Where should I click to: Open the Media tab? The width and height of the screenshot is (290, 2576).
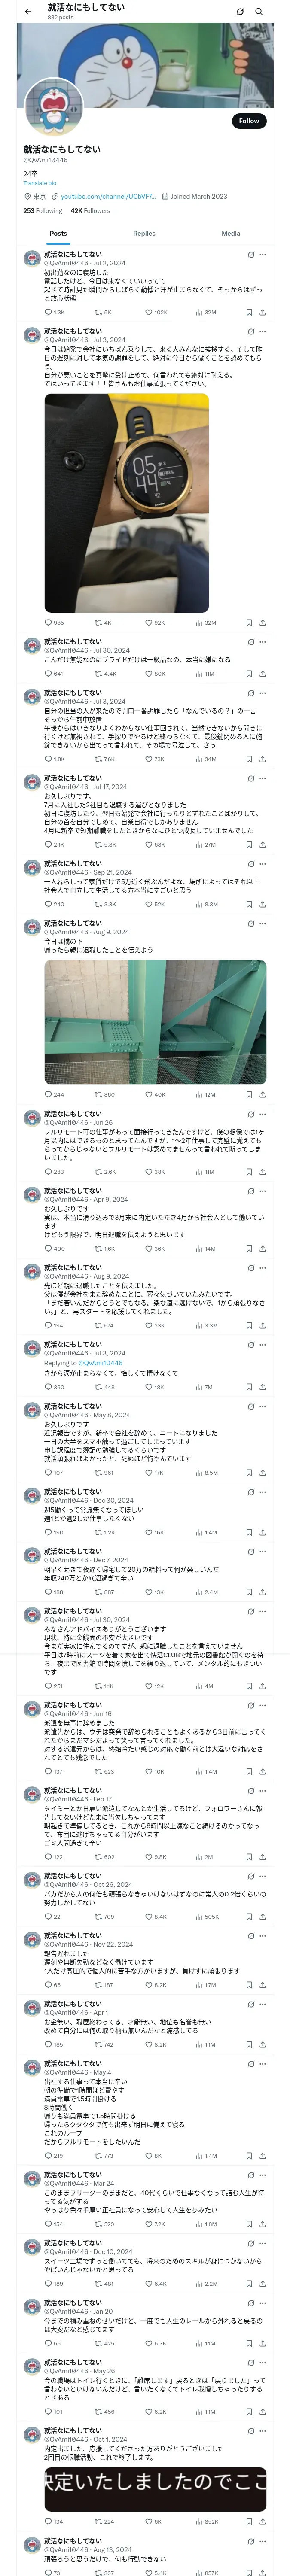(230, 233)
